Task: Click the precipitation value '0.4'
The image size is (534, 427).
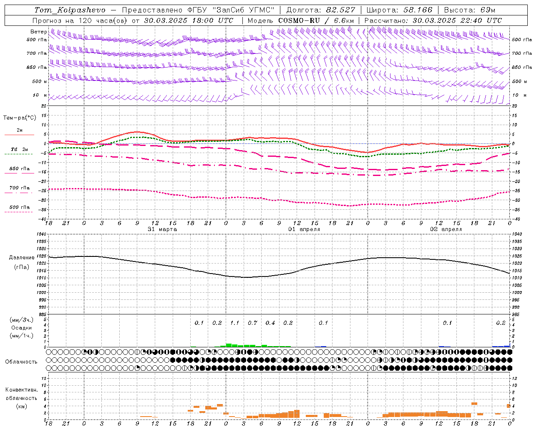Action: [270, 323]
